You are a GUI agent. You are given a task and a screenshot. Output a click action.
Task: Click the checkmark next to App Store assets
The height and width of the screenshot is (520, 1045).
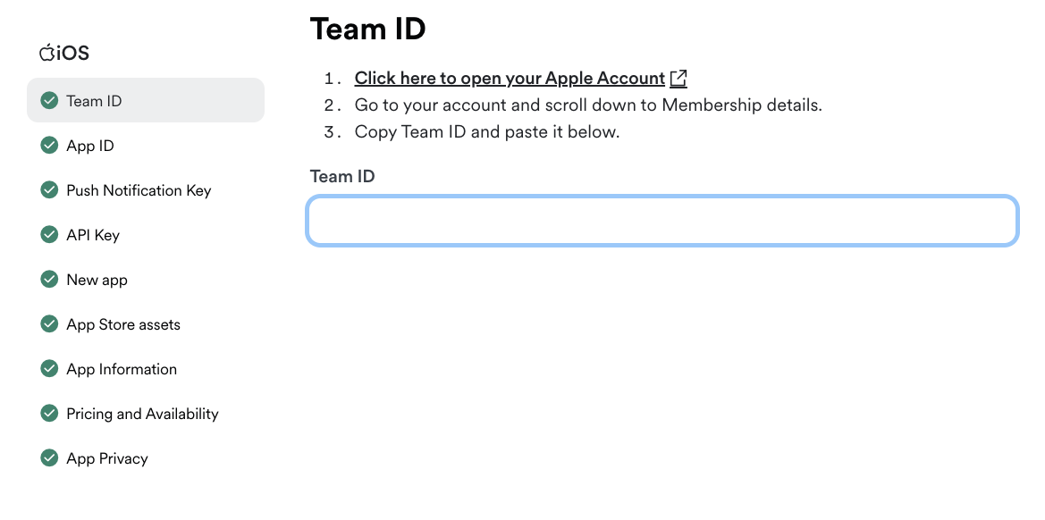point(49,323)
